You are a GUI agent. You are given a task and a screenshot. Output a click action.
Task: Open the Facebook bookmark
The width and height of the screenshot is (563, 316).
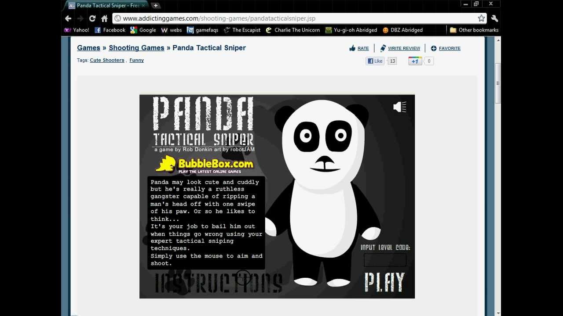click(110, 30)
